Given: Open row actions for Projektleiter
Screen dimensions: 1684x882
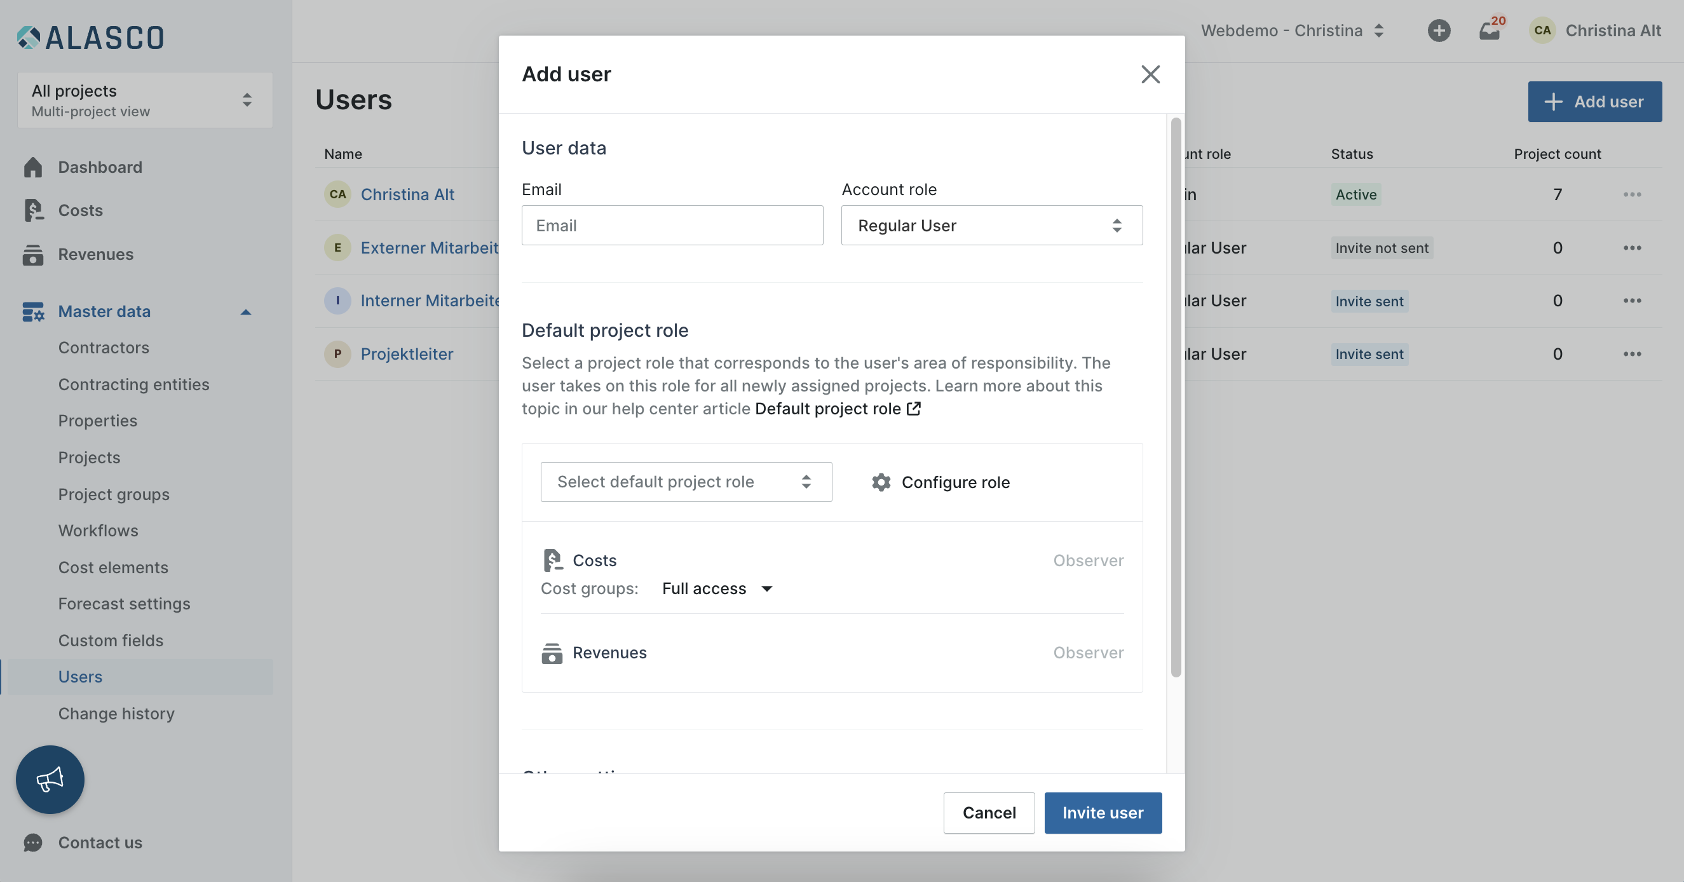Looking at the screenshot, I should click(1632, 355).
